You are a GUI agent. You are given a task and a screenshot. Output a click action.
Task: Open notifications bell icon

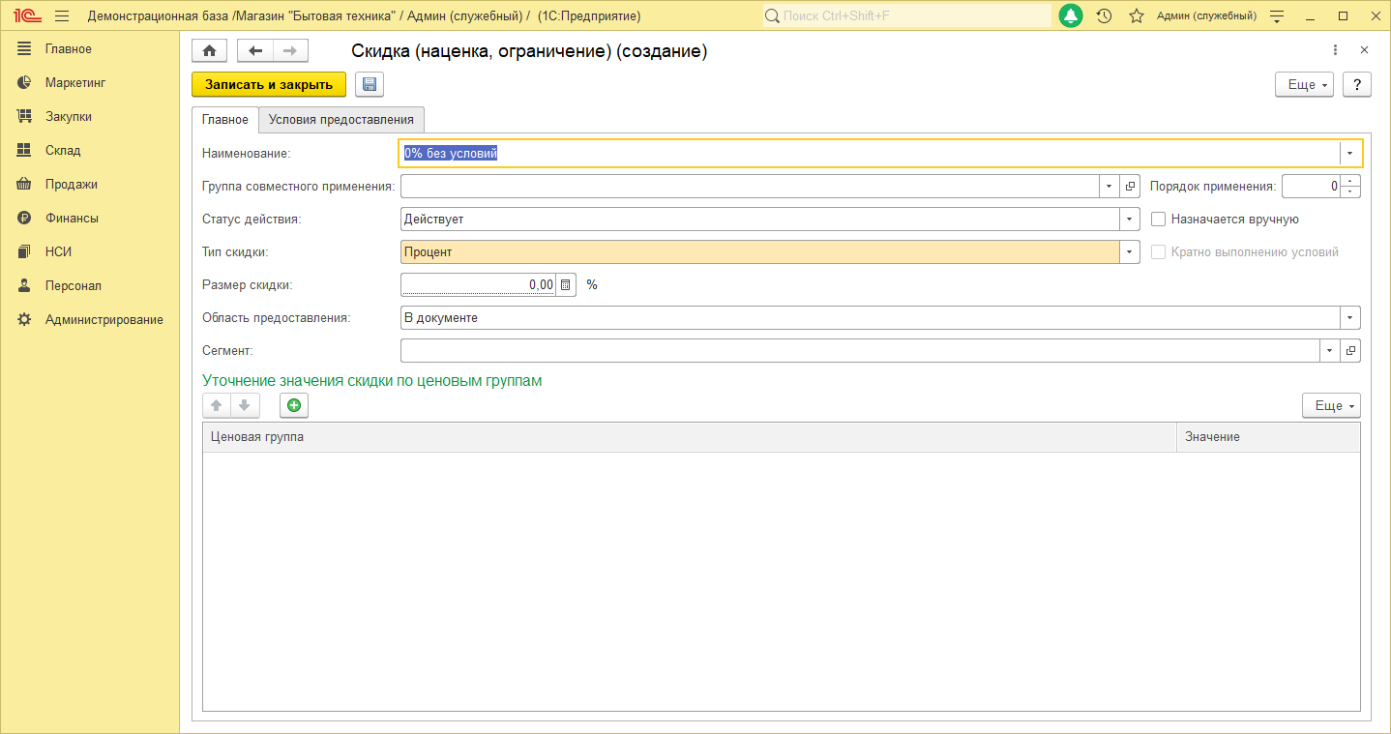pyautogui.click(x=1071, y=16)
